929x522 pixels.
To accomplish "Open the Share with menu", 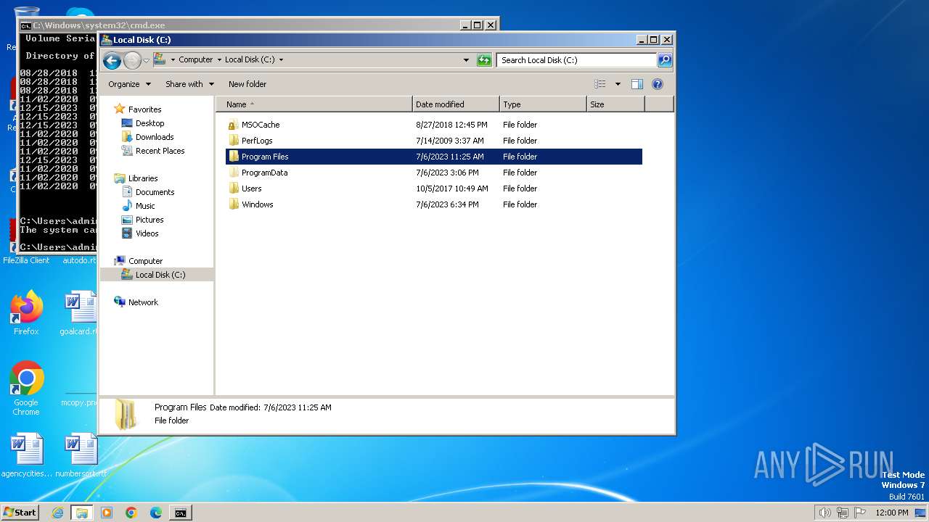I will (189, 84).
